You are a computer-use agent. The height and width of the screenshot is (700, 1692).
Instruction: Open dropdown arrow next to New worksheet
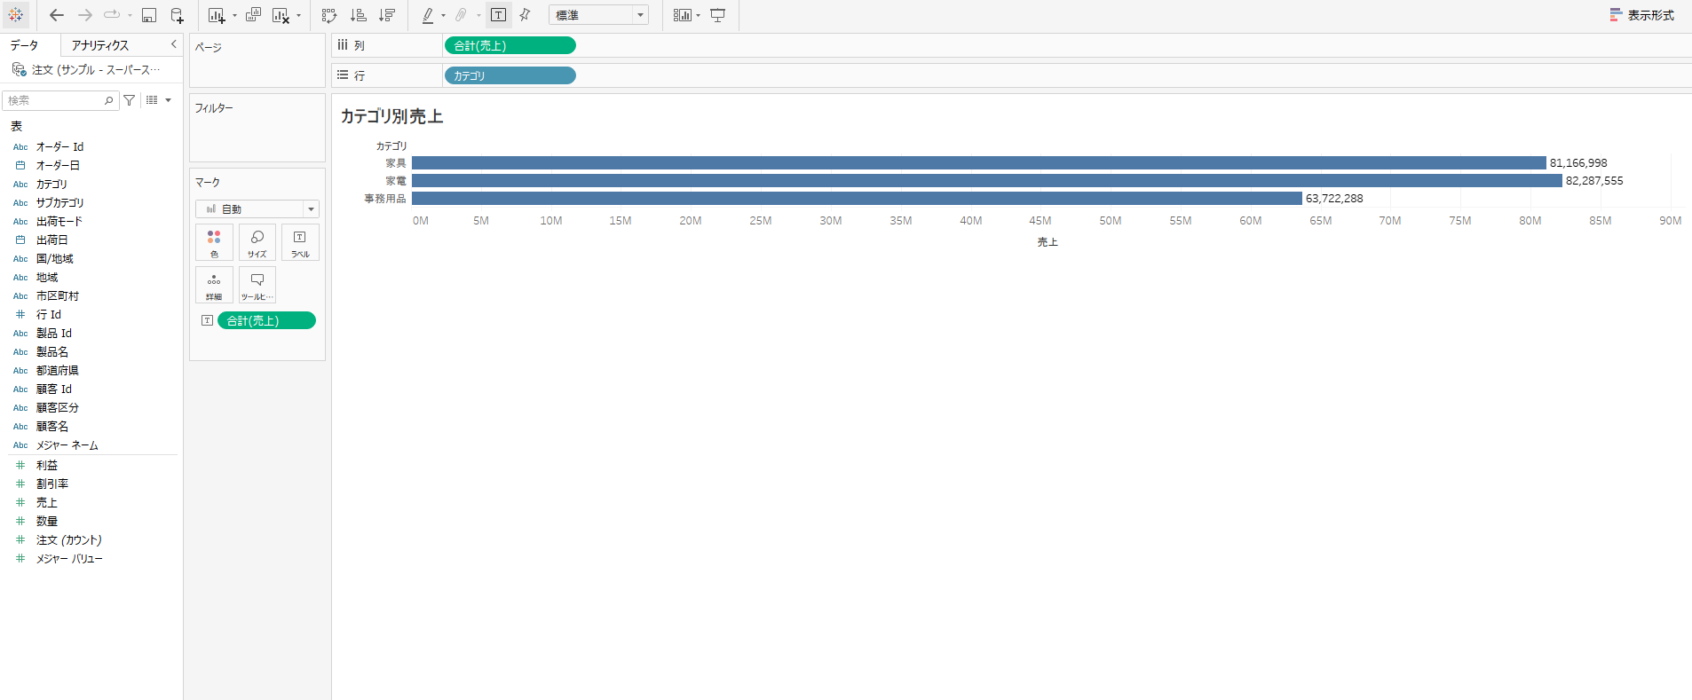click(x=234, y=16)
